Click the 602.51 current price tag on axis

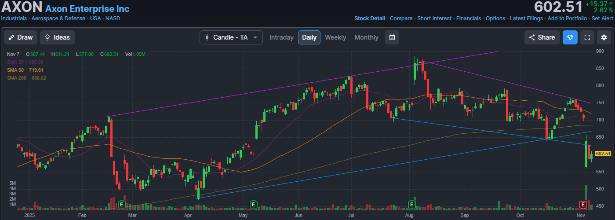603,154
